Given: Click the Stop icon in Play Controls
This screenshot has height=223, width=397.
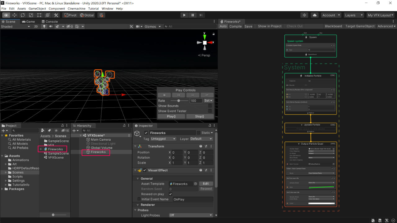Looking at the screenshot, I should (165, 95).
